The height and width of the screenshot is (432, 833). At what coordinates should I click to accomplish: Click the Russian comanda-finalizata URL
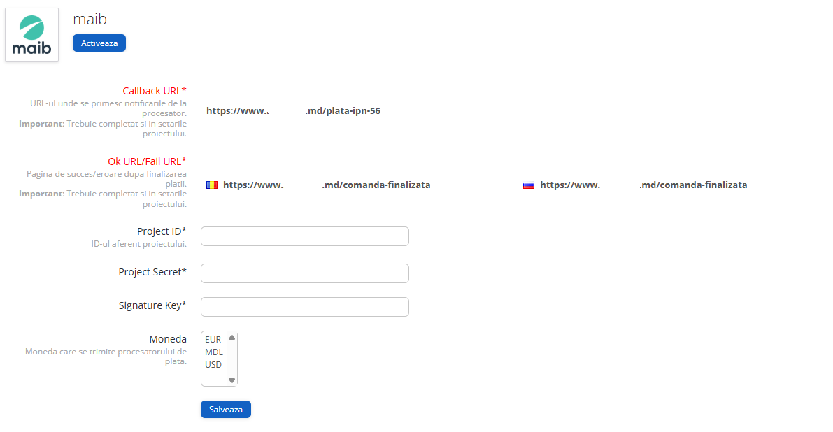[x=643, y=185]
